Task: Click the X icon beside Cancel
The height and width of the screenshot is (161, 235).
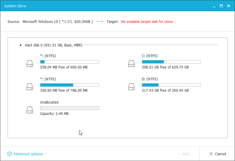Action: tap(211, 154)
